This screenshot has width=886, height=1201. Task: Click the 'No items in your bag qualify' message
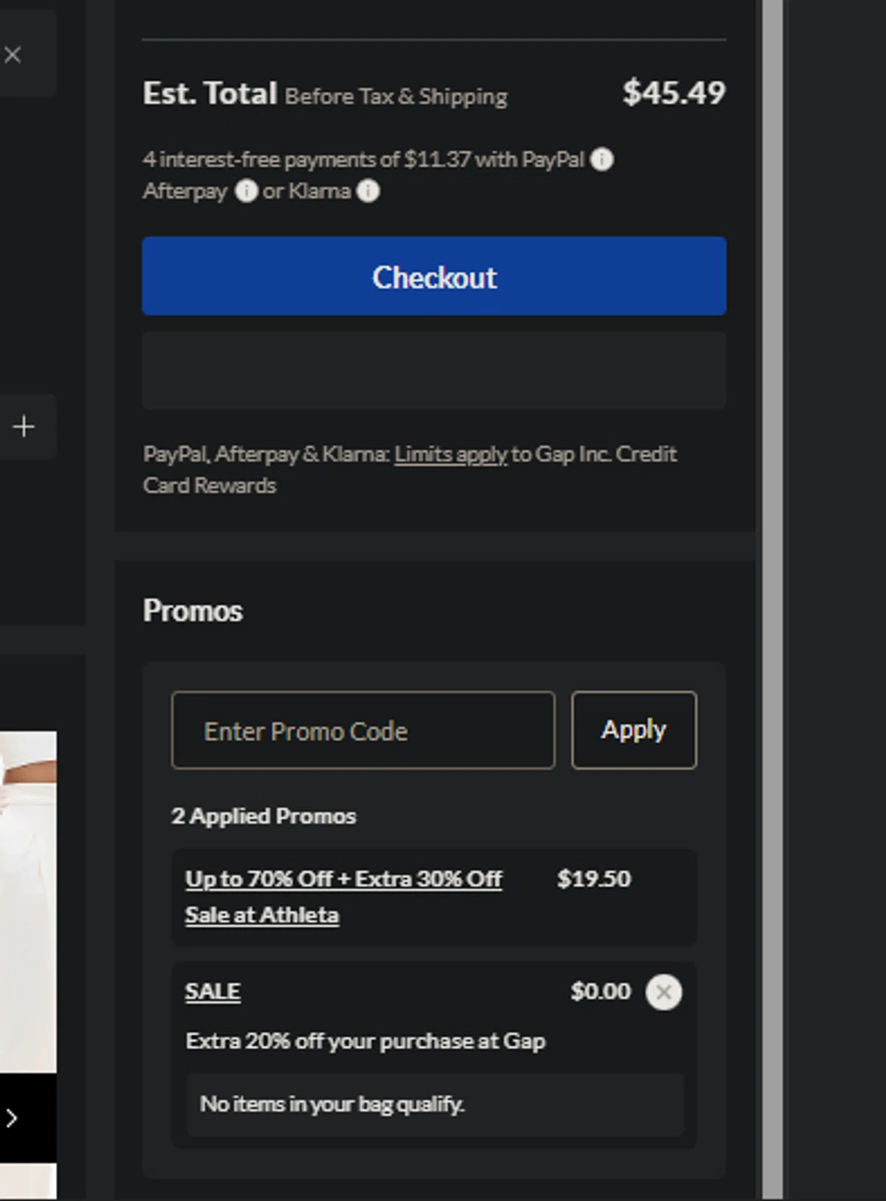tap(332, 1104)
